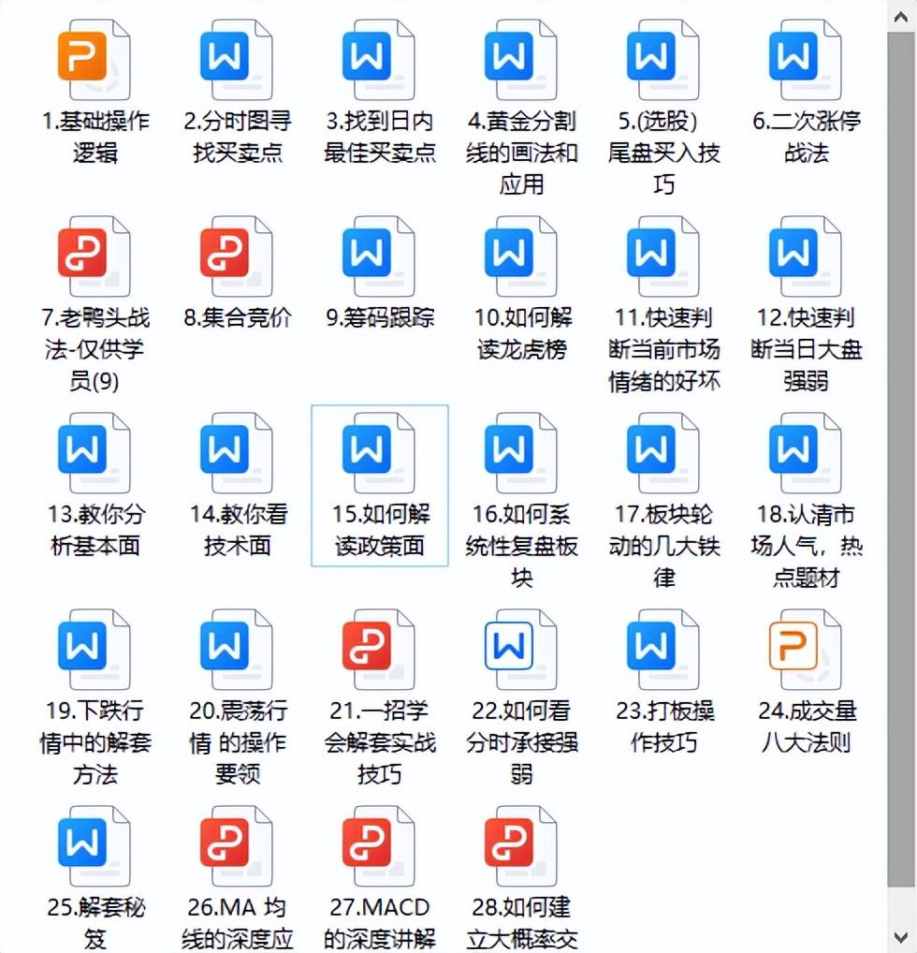The image size is (917, 953).
Task: Click the file name 7.老鸭头战法-仅供学员(9)
Action: tap(95, 349)
